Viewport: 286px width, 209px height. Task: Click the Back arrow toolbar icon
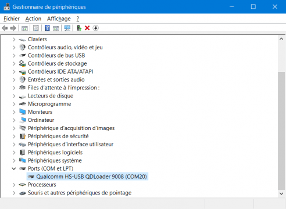tap(5, 28)
